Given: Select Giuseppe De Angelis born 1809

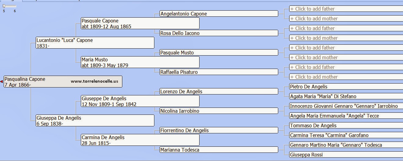Looking at the screenshot, I should coord(140,101).
